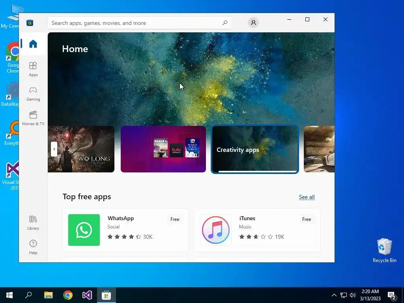Select the DataWag desktop shortcut
This screenshot has height=303, width=404.
10,94
